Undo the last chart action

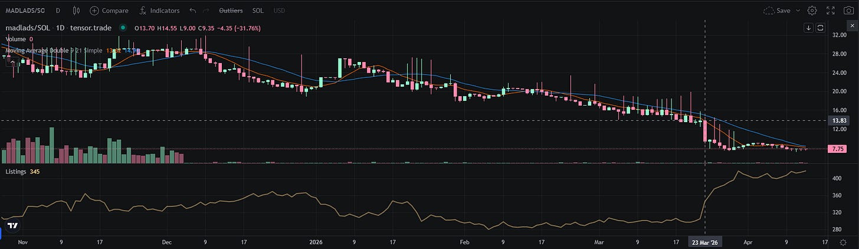[193, 11]
